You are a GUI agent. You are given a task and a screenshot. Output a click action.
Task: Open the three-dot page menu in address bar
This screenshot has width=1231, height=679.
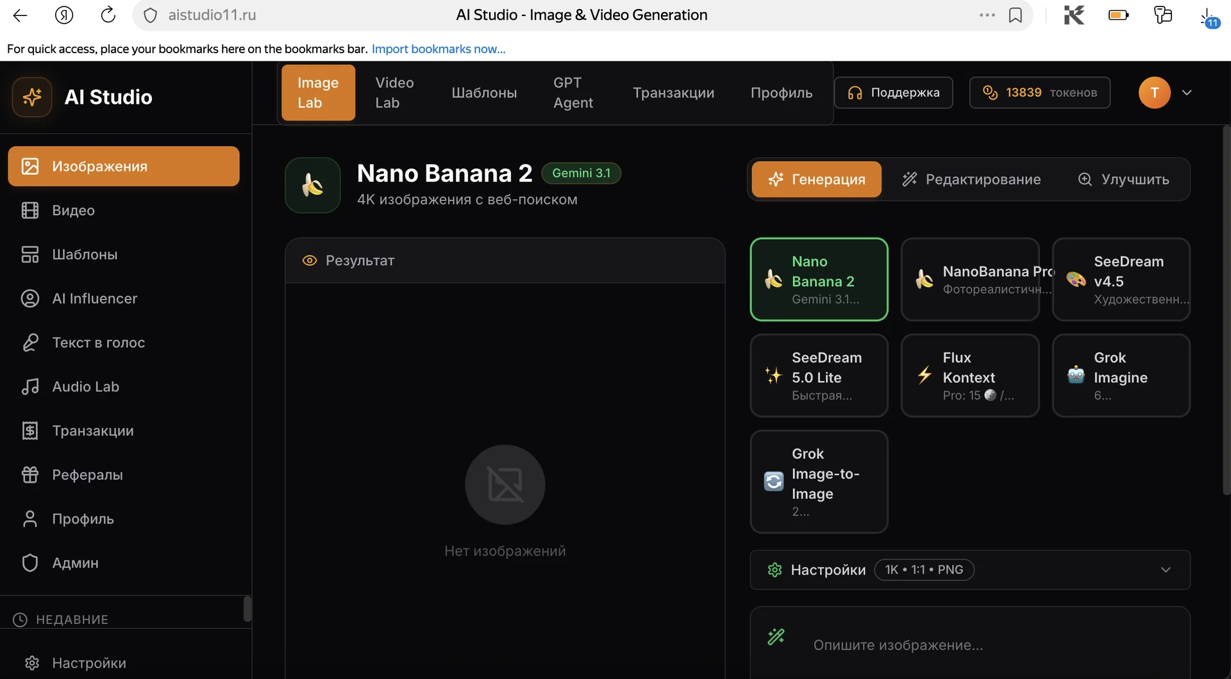(x=987, y=15)
